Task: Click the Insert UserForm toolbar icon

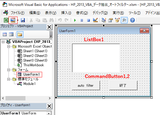Action: pyautogui.click(x=13, y=20)
